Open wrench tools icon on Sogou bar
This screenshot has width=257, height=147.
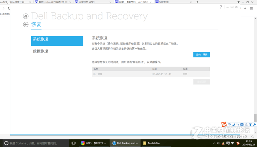(254, 125)
